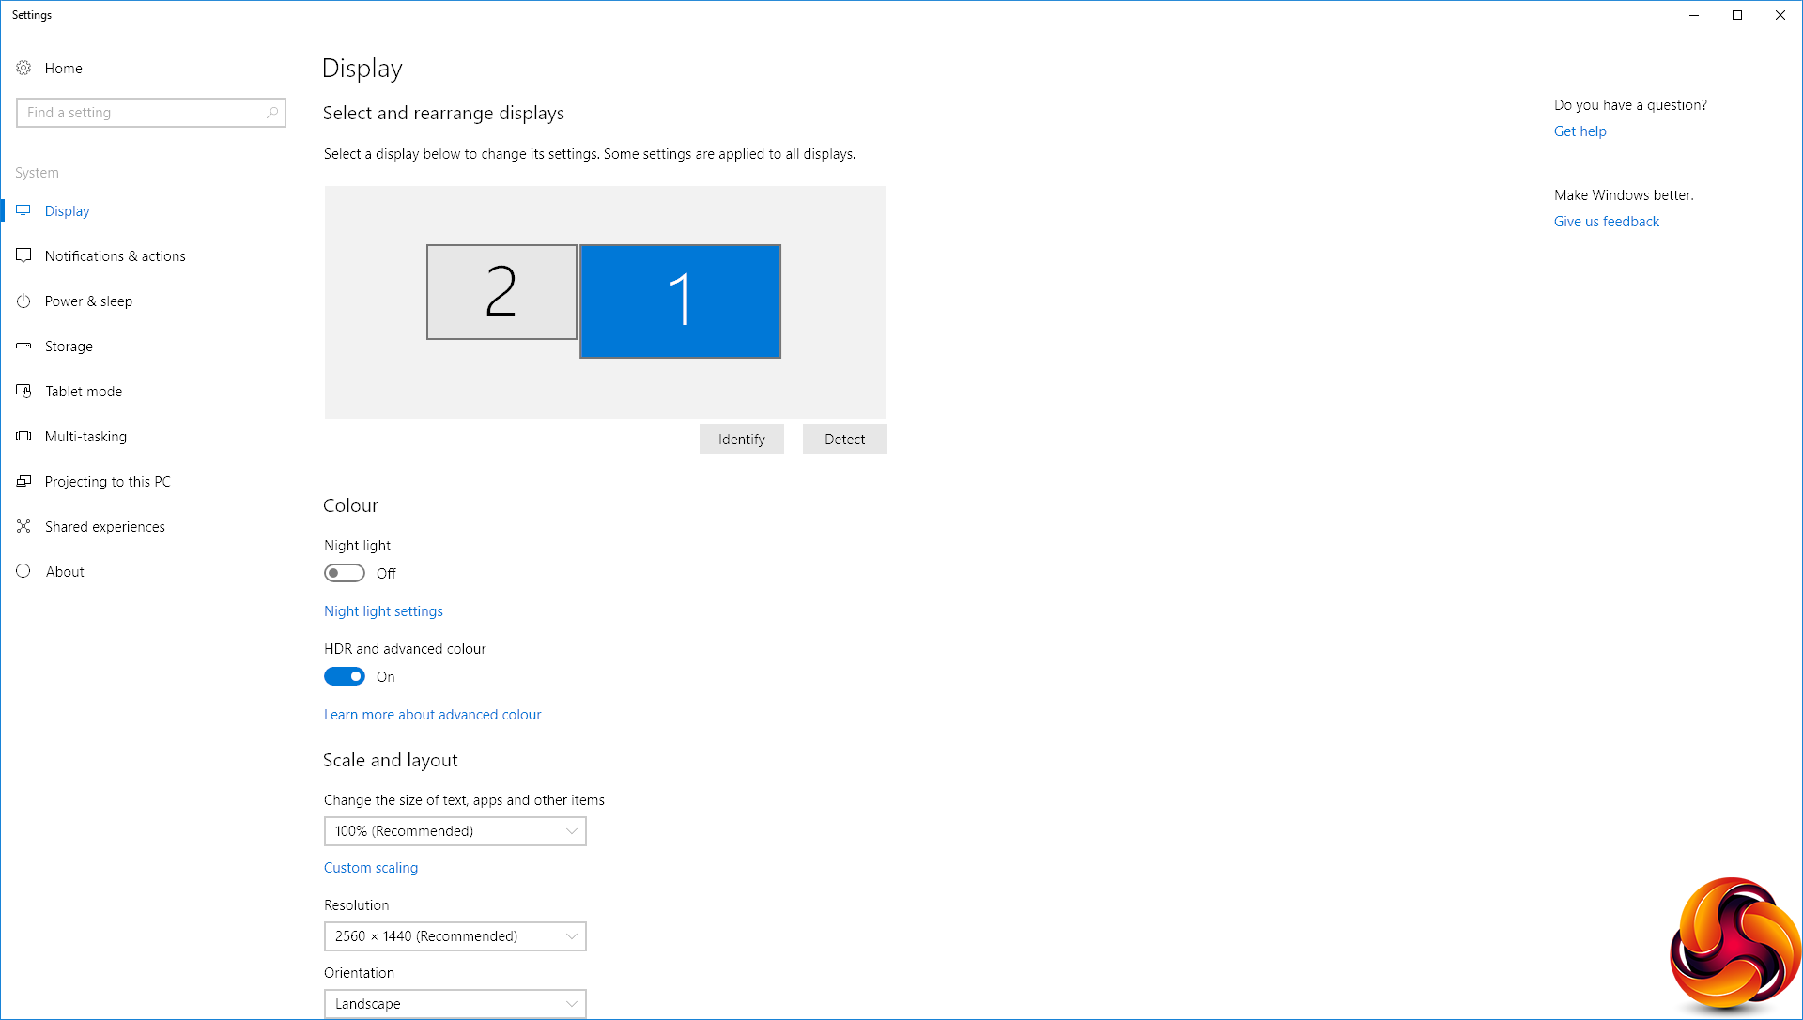1803x1020 pixels.
Task: Click the Storage drive icon
Action: (23, 347)
